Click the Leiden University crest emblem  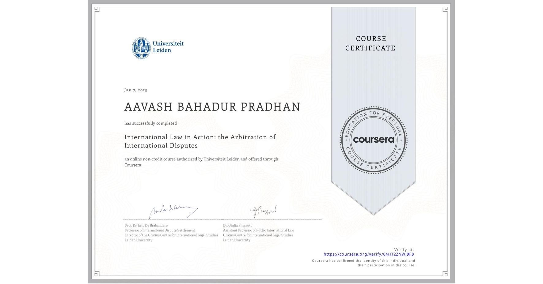(x=141, y=46)
